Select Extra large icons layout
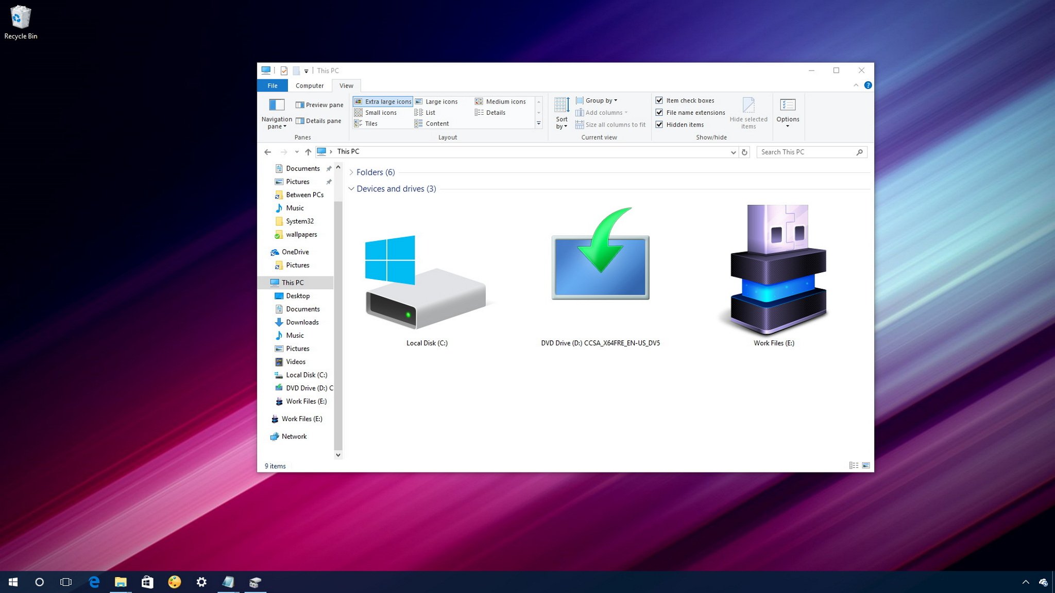This screenshot has height=593, width=1055. coord(382,101)
